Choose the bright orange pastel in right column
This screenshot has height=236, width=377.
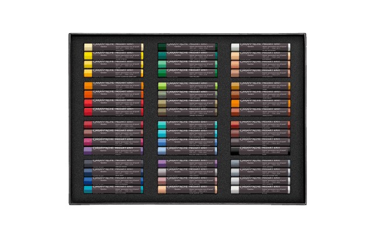[261, 103]
